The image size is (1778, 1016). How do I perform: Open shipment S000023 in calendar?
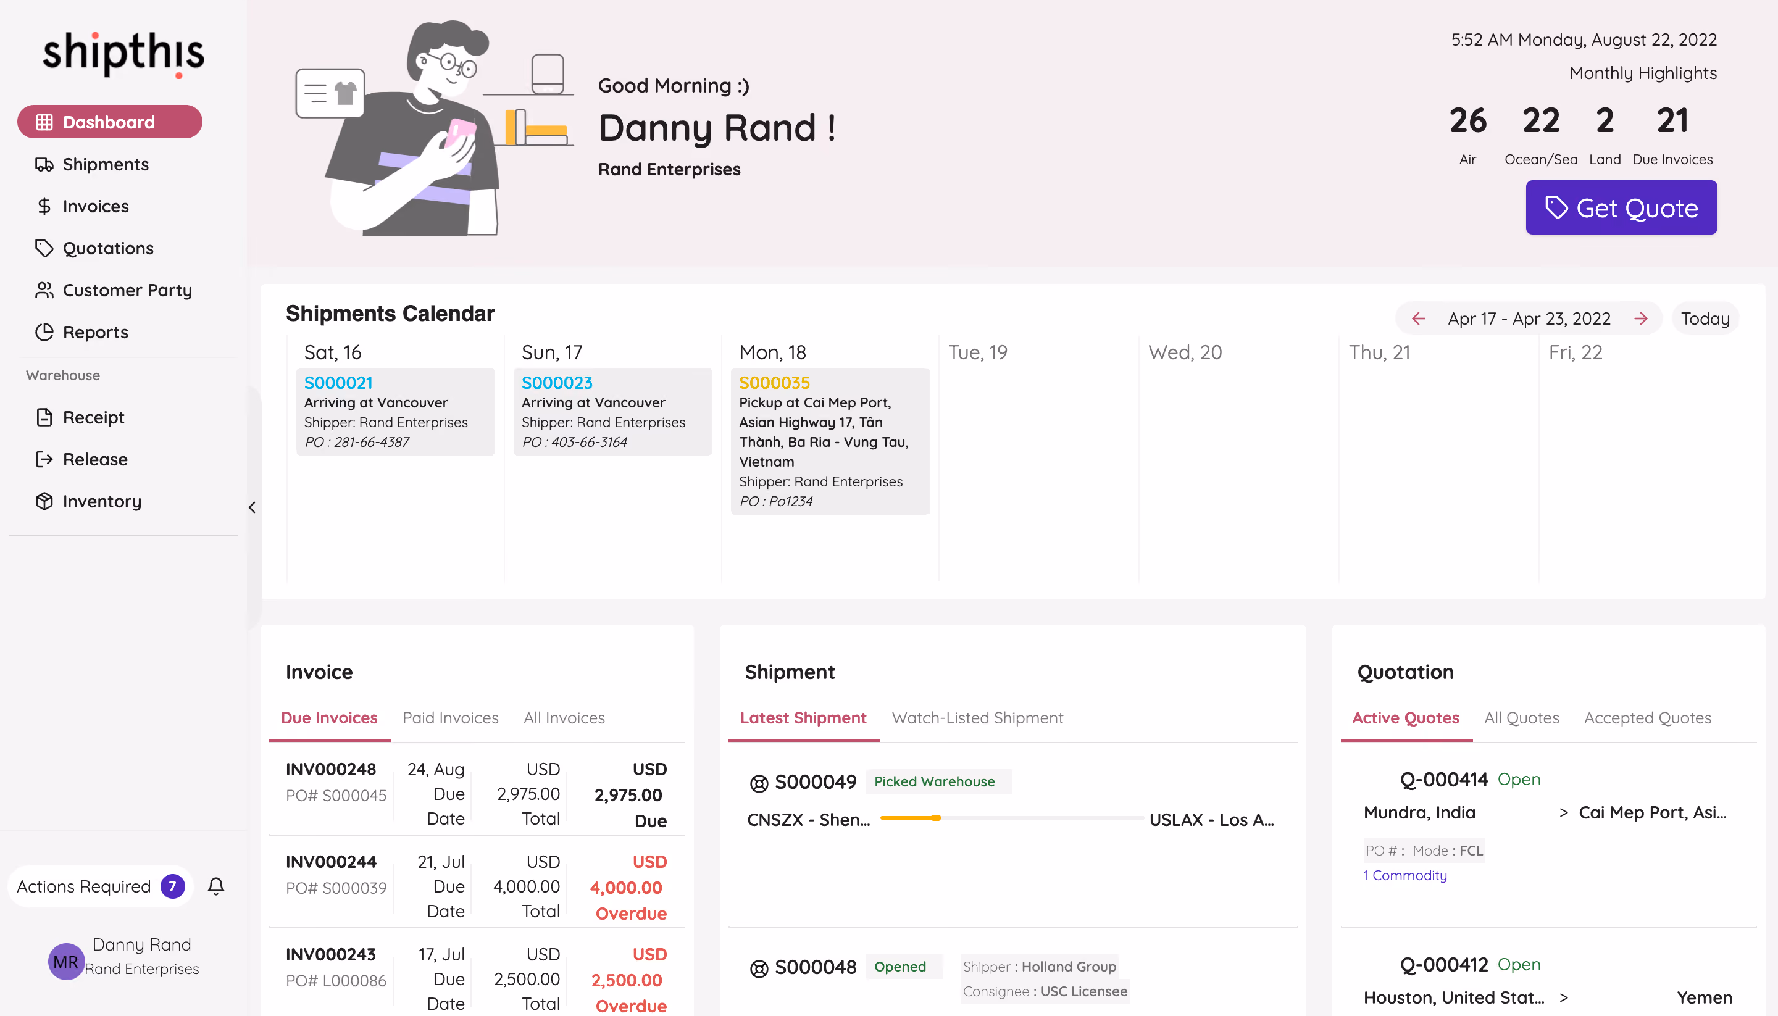click(557, 383)
